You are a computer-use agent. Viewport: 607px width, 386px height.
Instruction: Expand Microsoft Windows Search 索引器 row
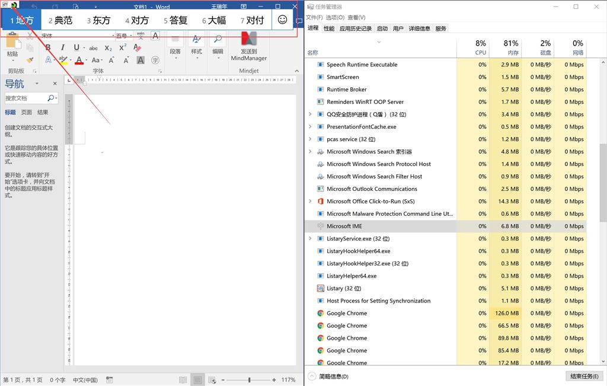click(310, 151)
